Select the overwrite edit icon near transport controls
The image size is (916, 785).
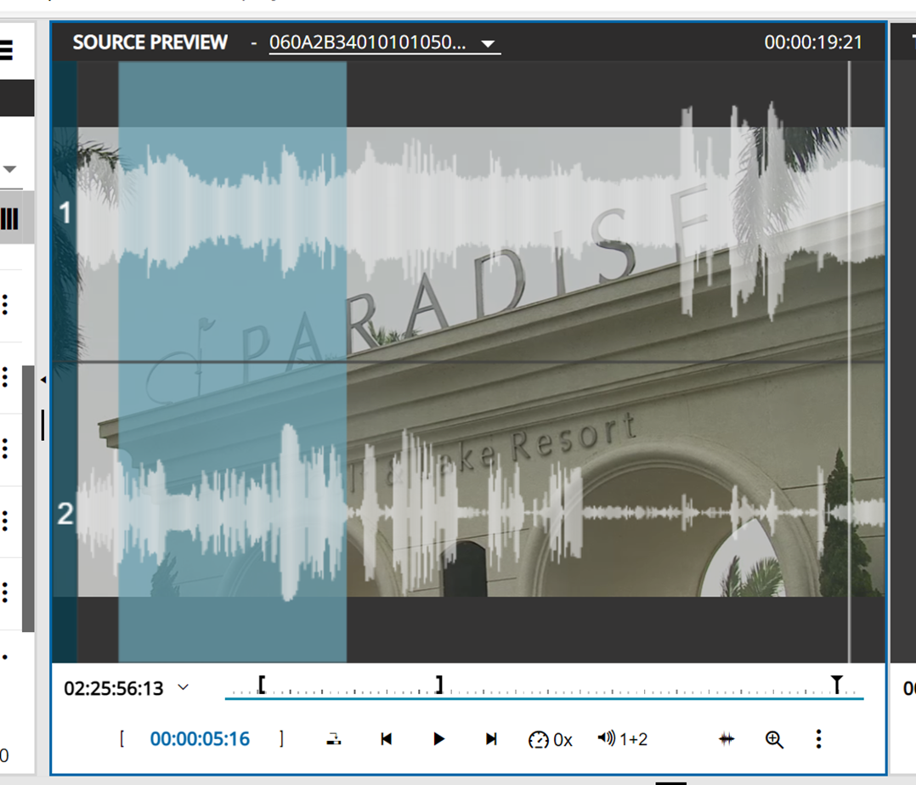pyautogui.click(x=333, y=739)
